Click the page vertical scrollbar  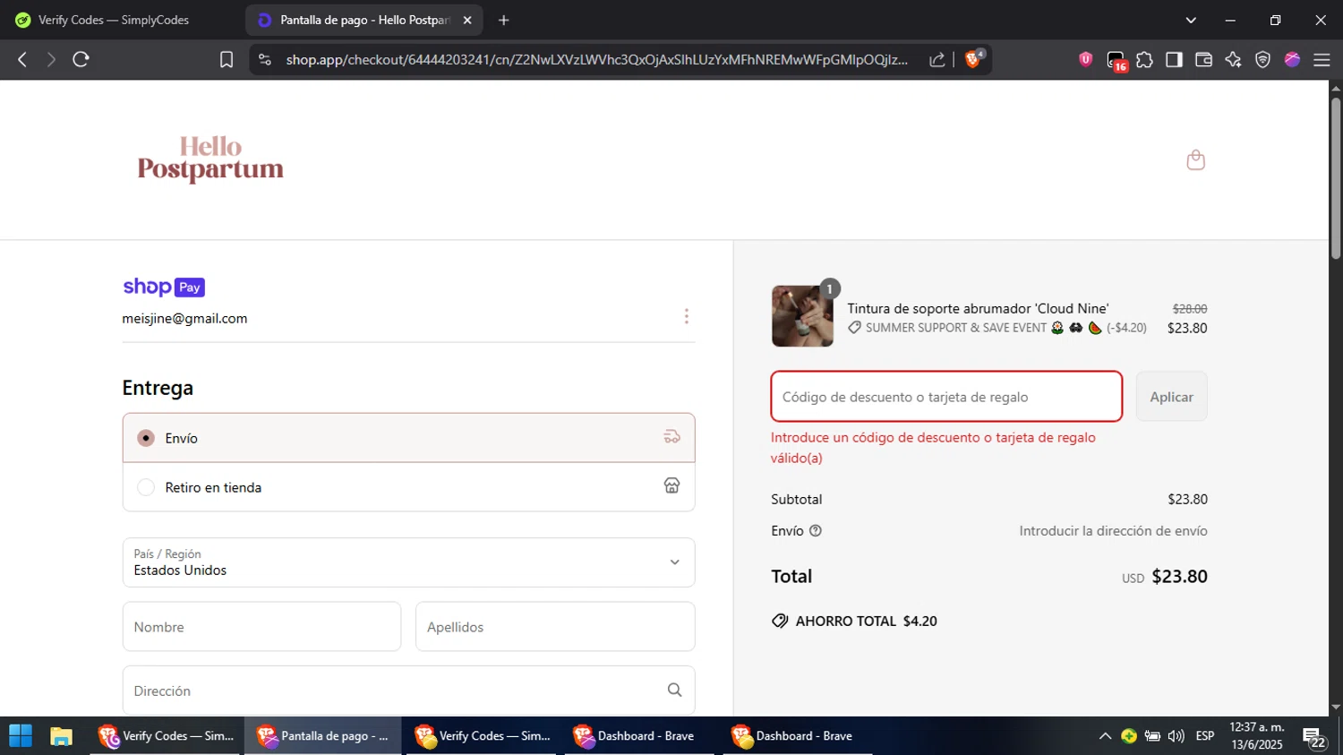click(x=1336, y=179)
